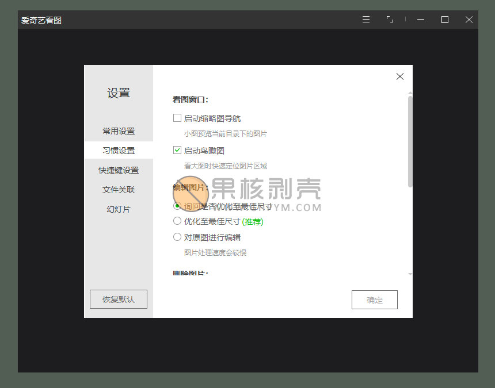Click the settings vertical scrollbar thumb
Screen dimensions: 495x388
(410, 141)
